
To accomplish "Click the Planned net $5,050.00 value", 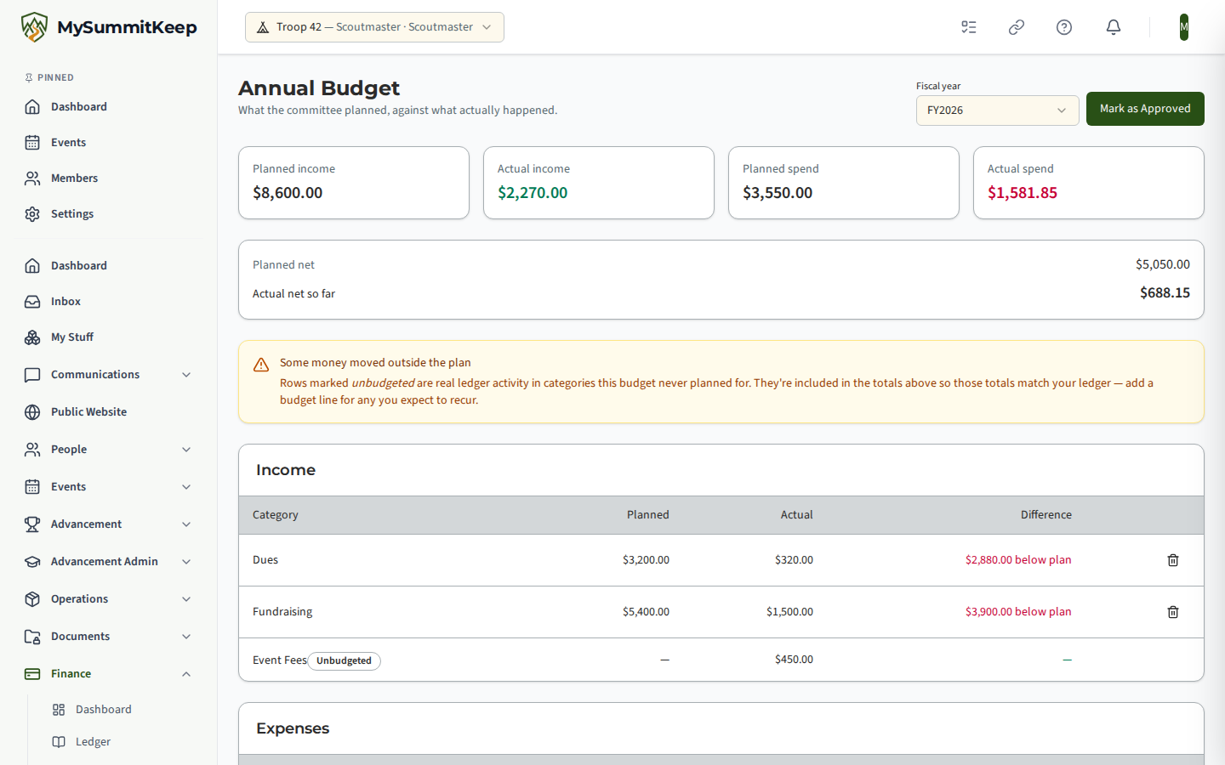I will (x=1163, y=264).
